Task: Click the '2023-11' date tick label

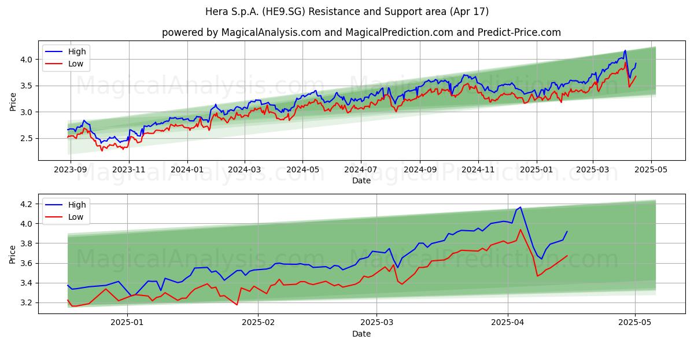Action: [x=128, y=171]
